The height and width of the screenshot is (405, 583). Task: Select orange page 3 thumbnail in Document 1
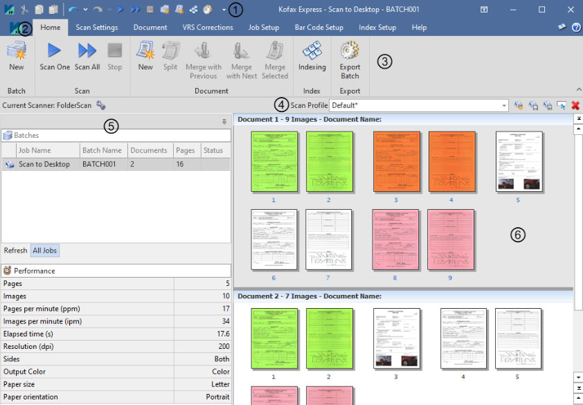(396, 161)
